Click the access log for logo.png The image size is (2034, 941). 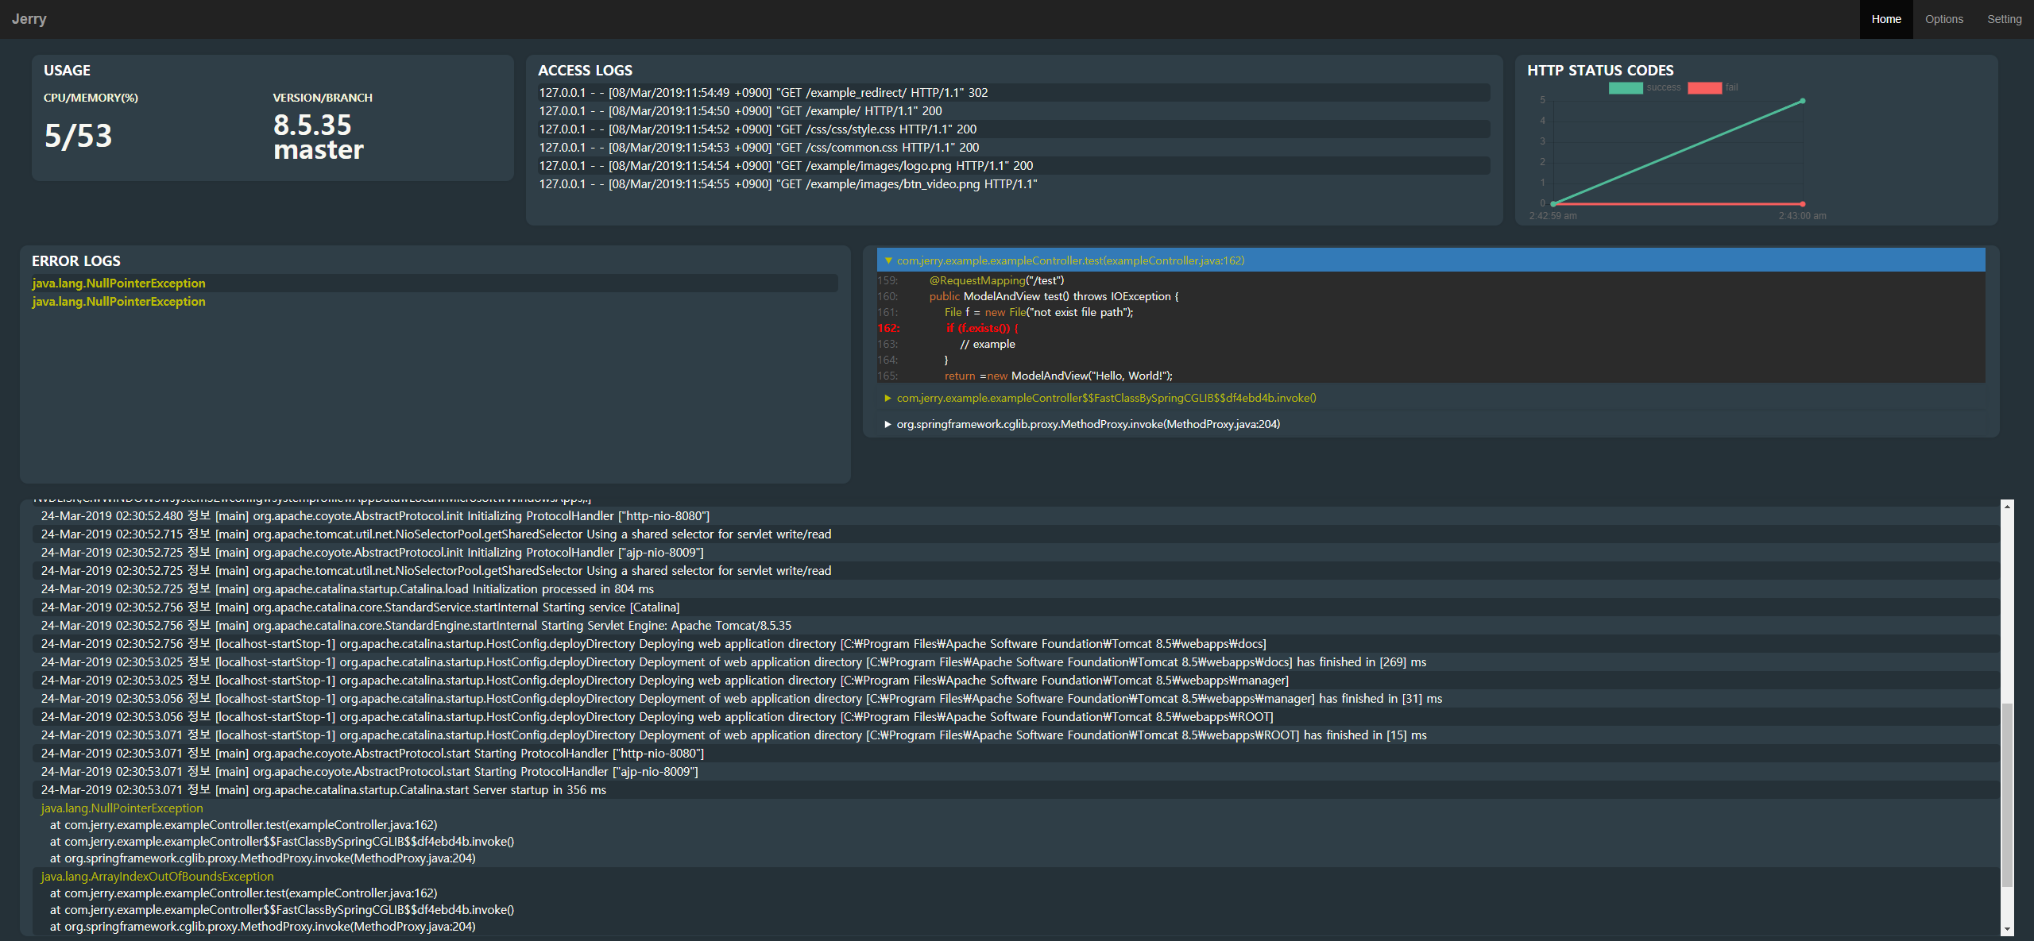(1014, 166)
